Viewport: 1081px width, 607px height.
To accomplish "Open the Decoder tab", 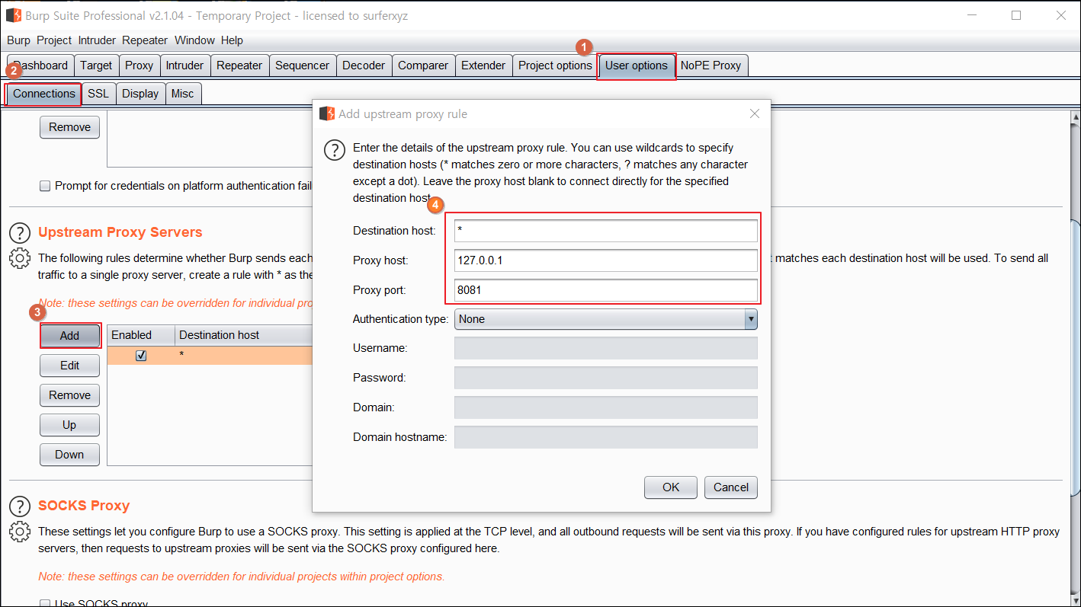I will pyautogui.click(x=364, y=65).
